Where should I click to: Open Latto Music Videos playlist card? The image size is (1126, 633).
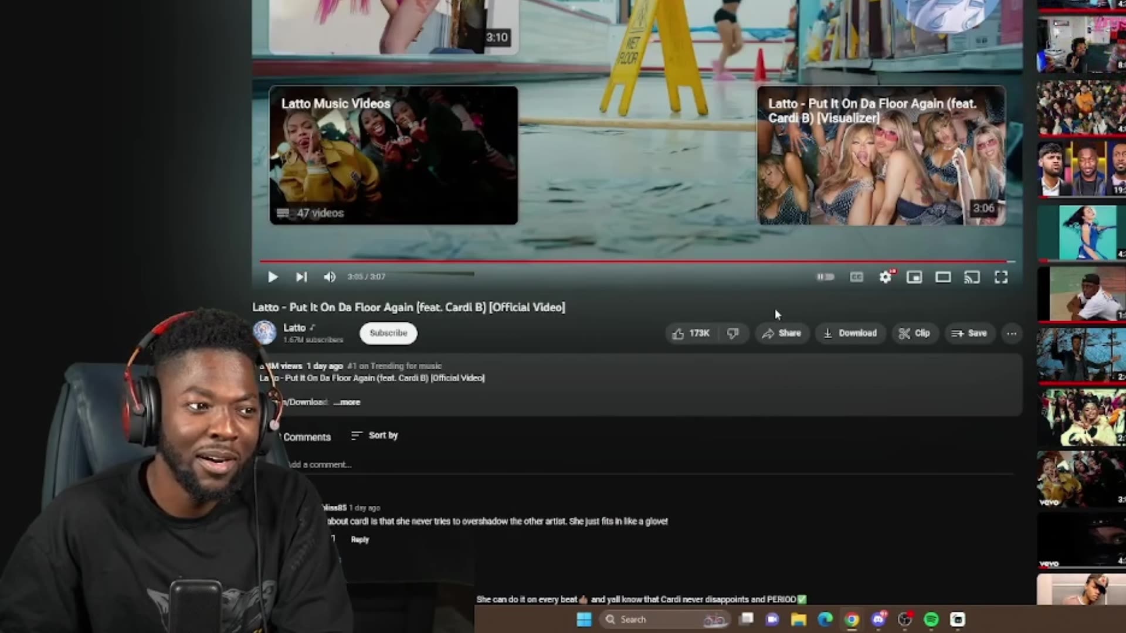[394, 155]
